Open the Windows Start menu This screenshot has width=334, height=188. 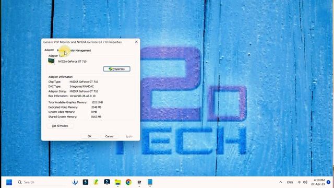click(x=9, y=182)
